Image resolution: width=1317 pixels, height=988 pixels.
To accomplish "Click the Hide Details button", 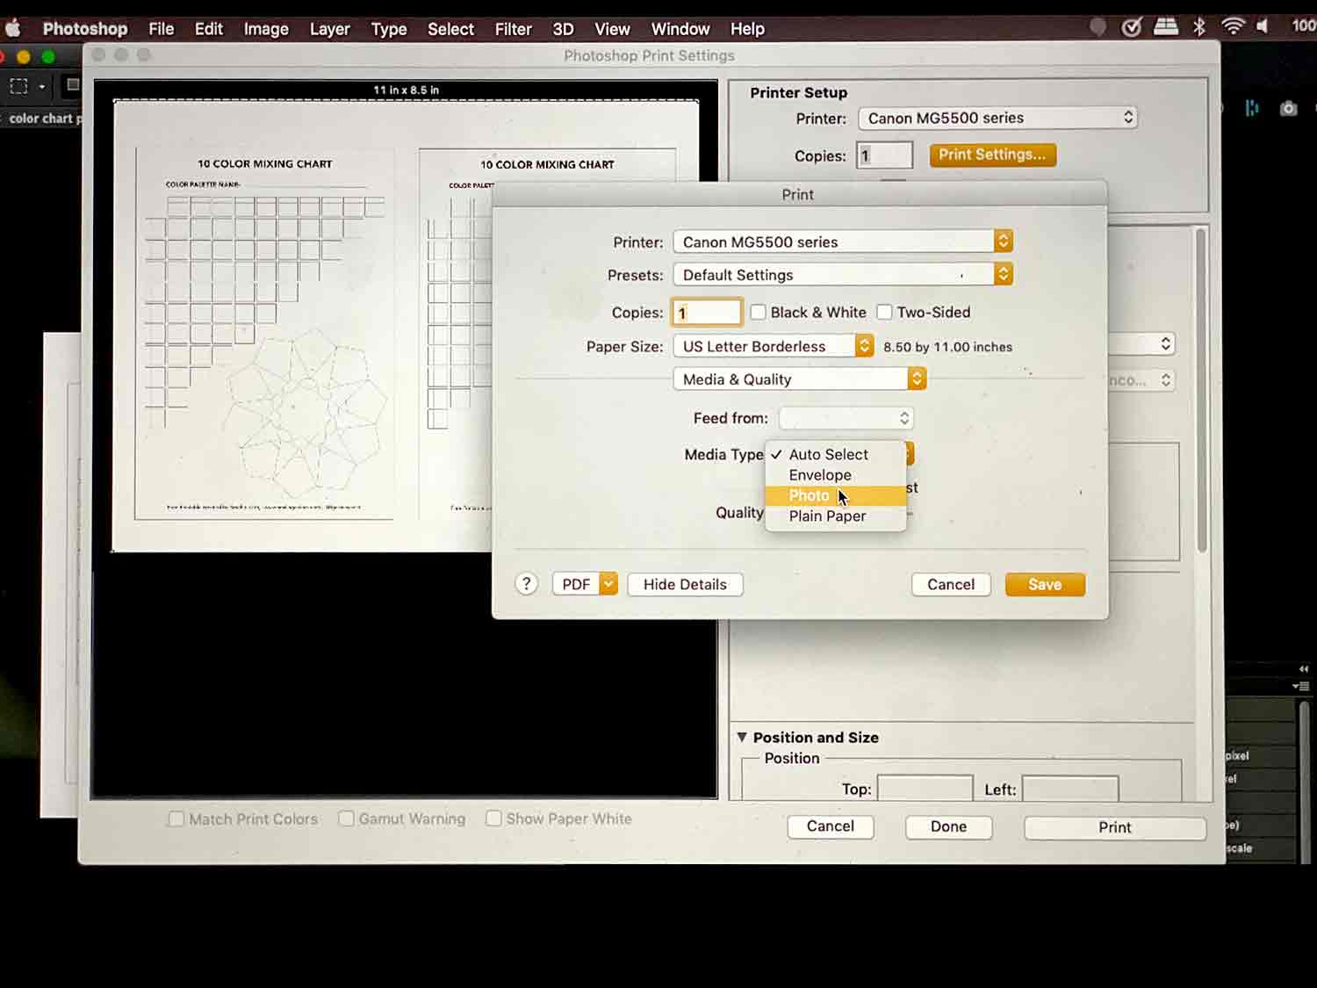I will [685, 585].
